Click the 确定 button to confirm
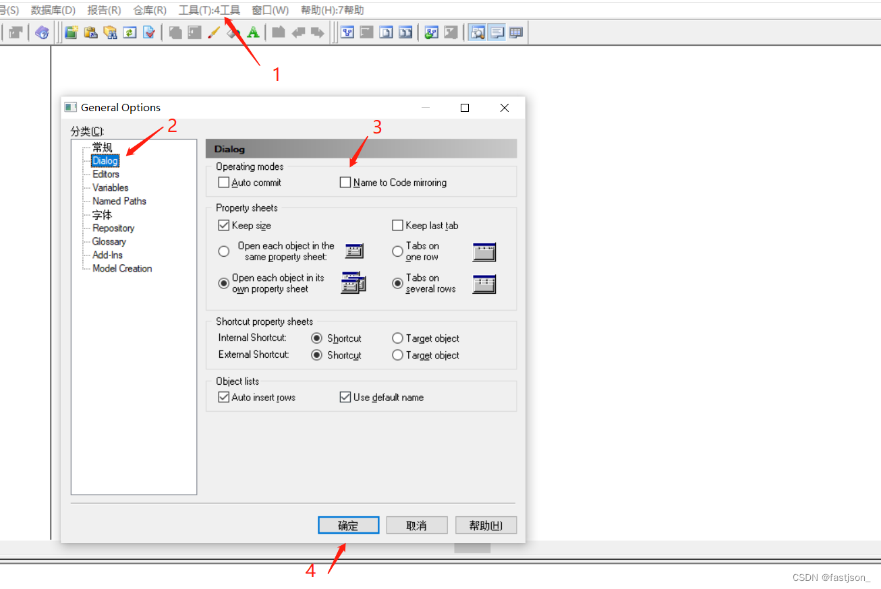The image size is (881, 589). [348, 525]
